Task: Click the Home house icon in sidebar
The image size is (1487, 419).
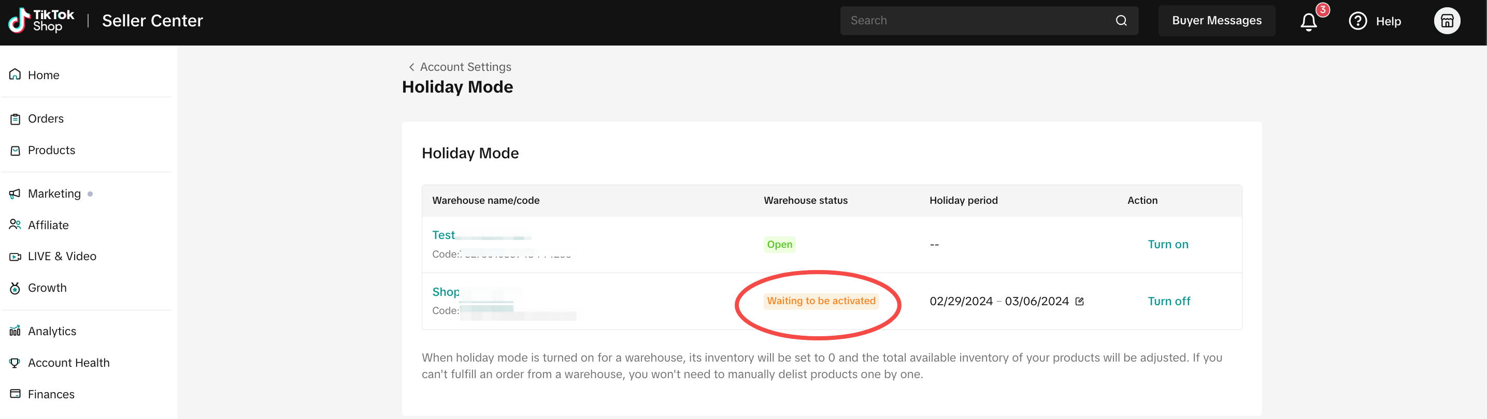Action: (16, 75)
